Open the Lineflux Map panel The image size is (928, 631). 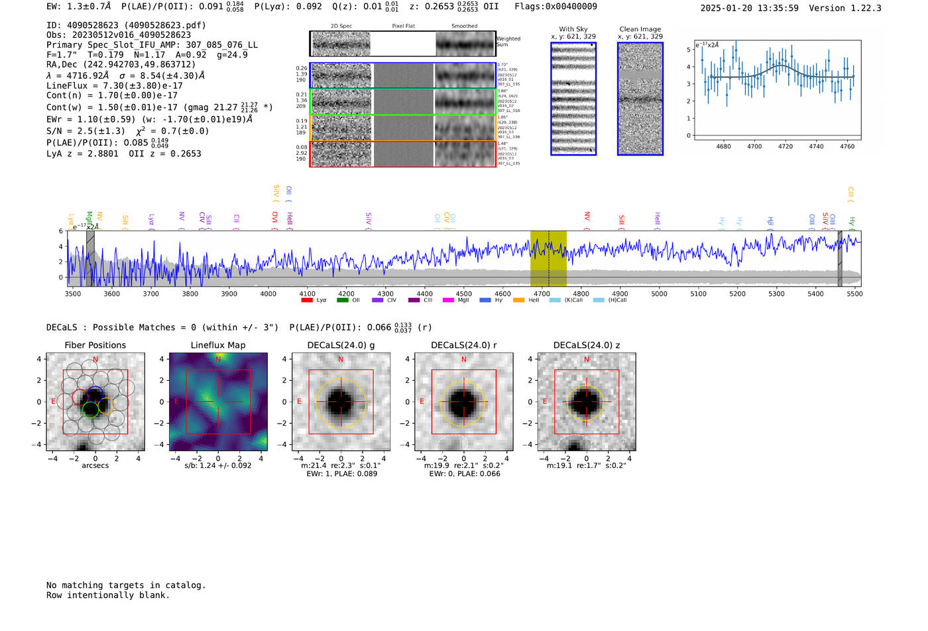coord(218,402)
